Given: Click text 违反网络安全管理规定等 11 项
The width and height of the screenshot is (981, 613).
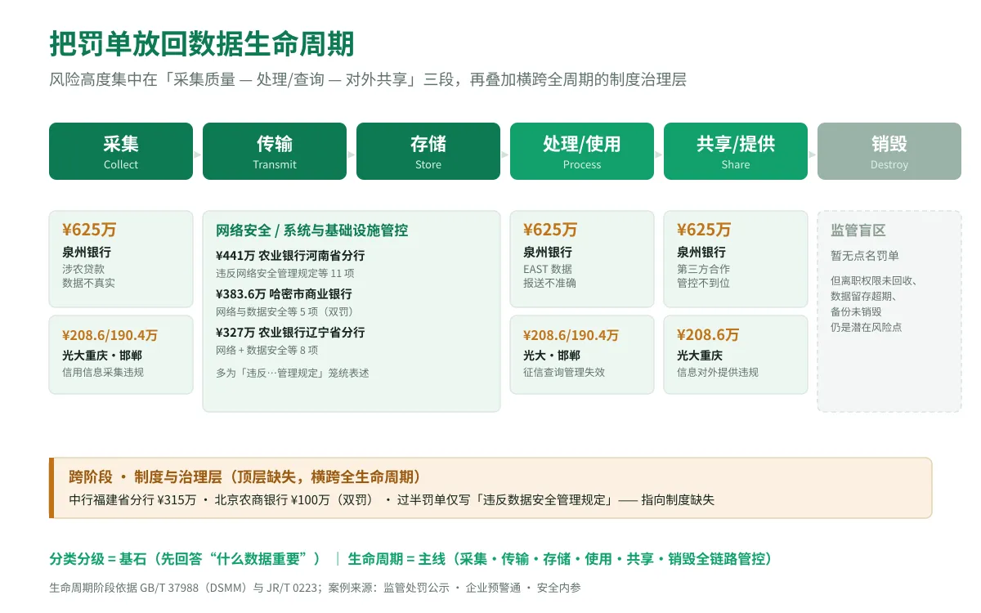Looking at the screenshot, I should pos(284,273).
